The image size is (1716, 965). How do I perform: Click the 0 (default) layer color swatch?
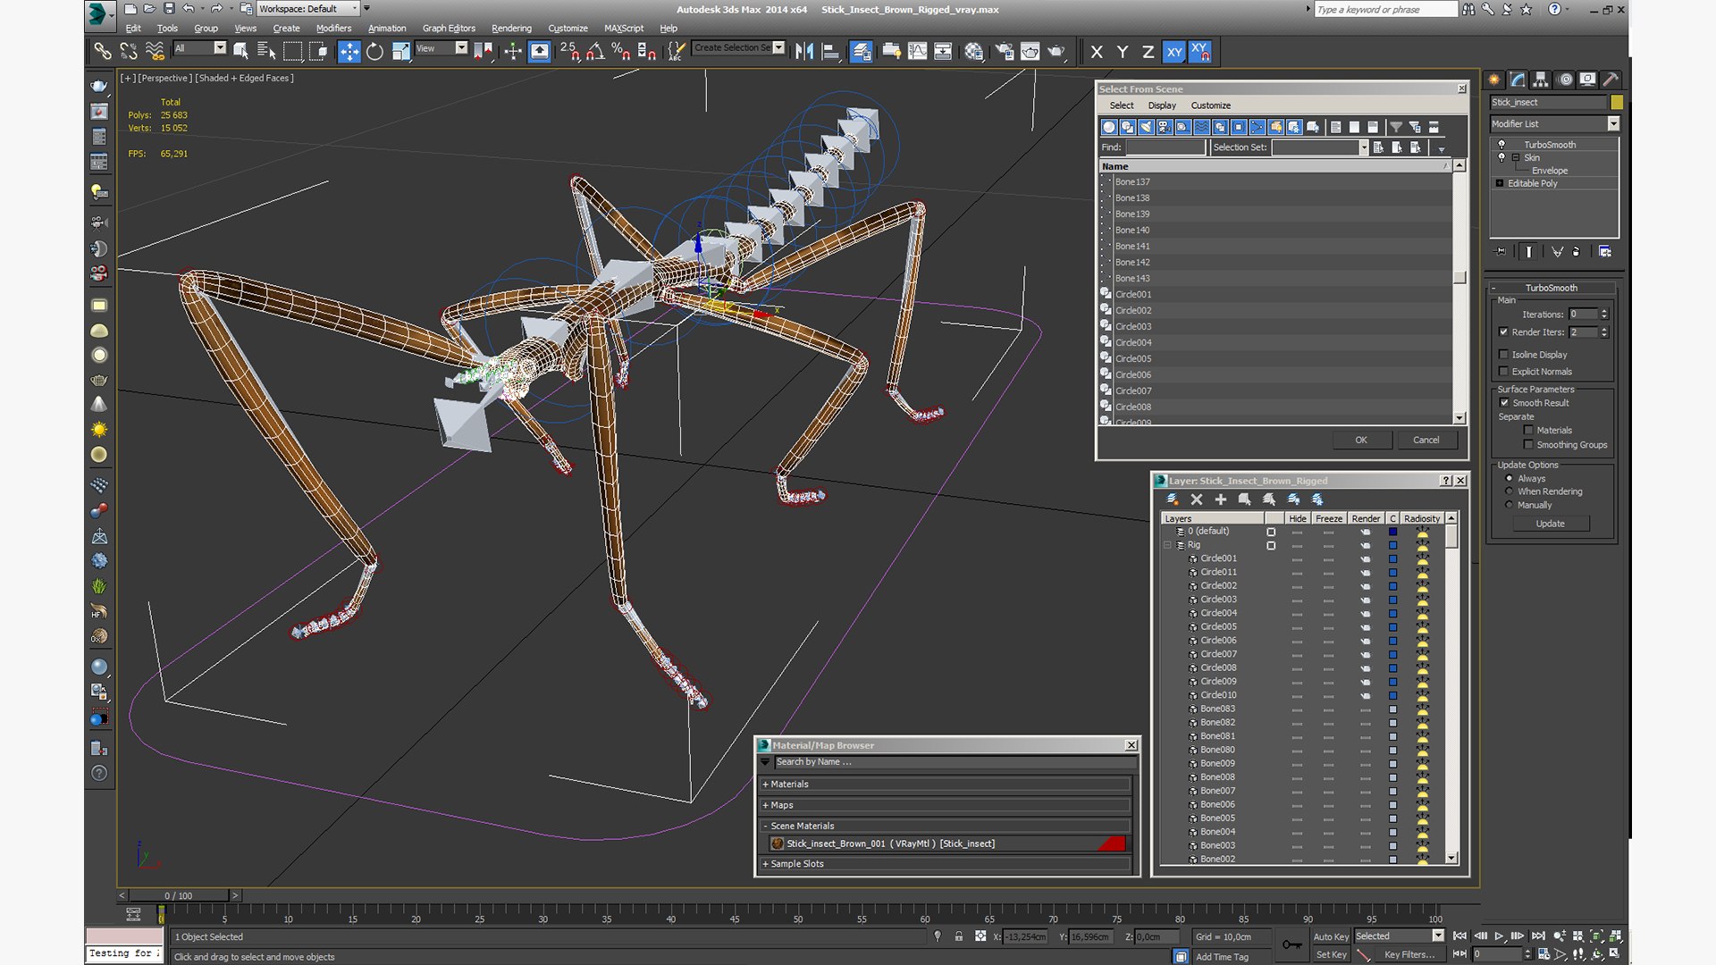(x=1392, y=532)
